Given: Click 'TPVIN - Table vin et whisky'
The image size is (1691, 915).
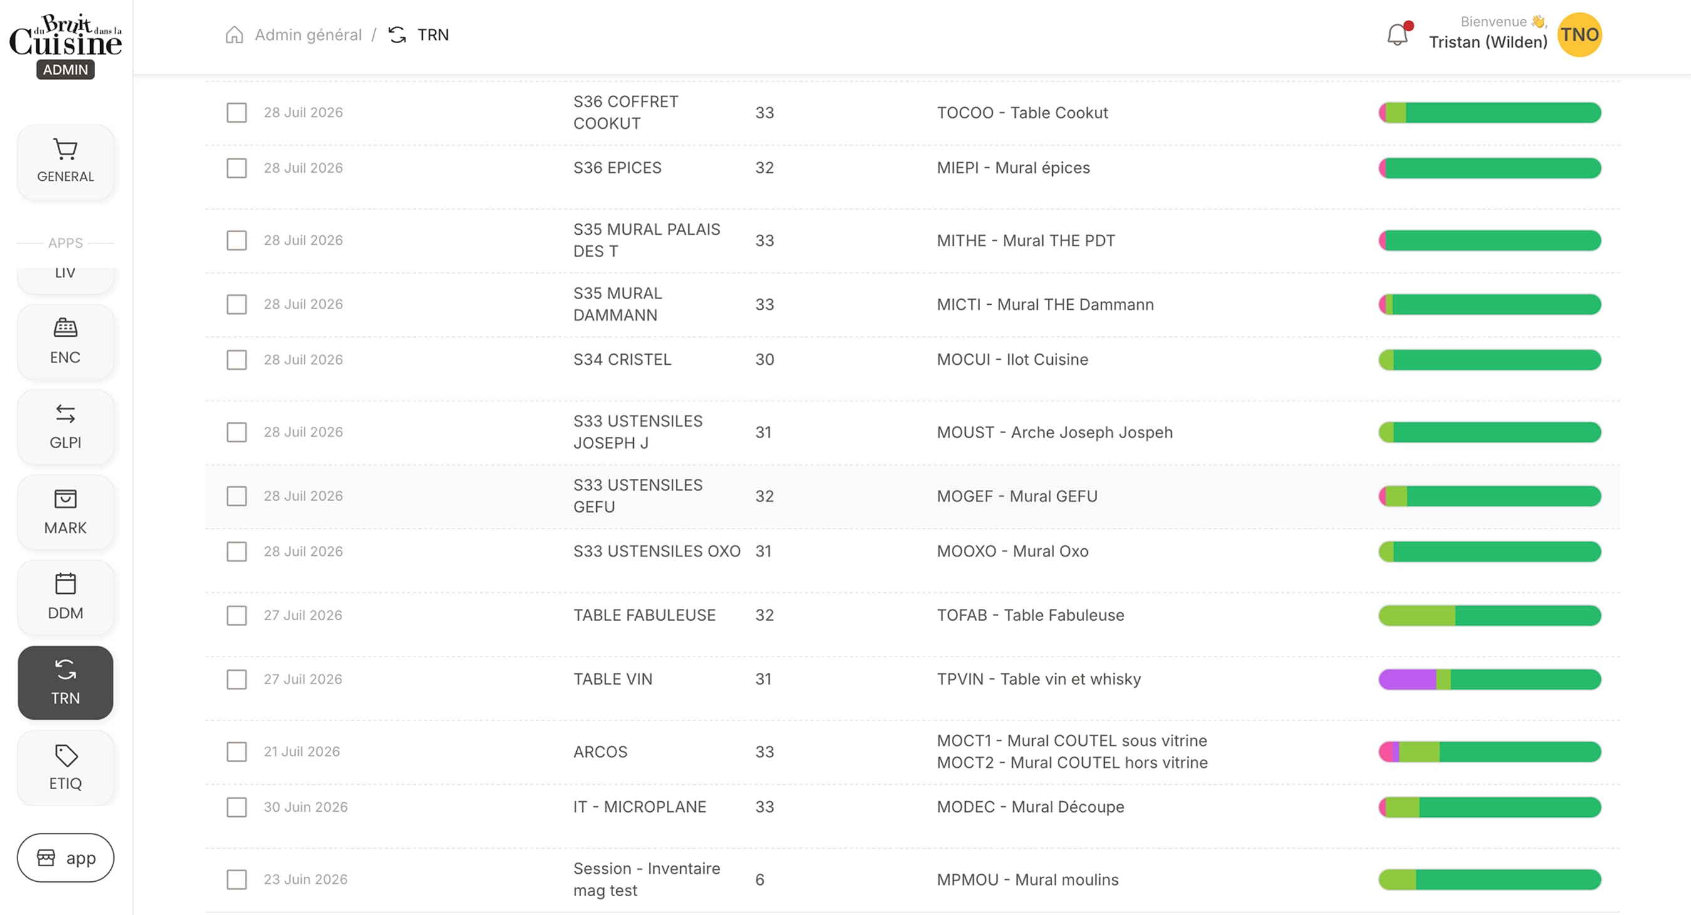Looking at the screenshot, I should click(1038, 680).
